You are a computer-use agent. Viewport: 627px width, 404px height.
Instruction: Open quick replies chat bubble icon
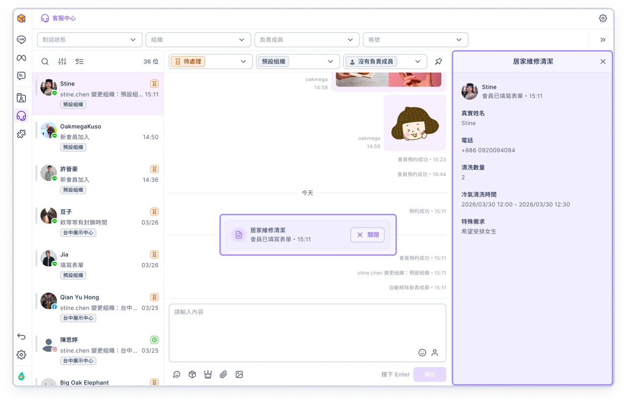coord(177,374)
